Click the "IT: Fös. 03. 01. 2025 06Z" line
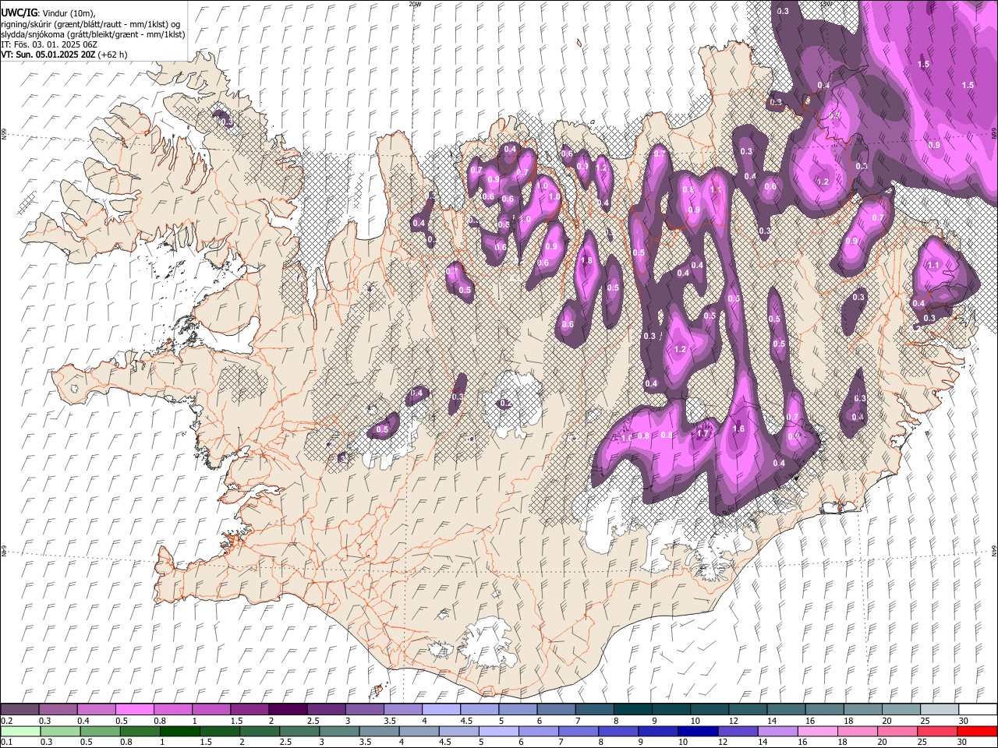The image size is (998, 748). click(49, 44)
